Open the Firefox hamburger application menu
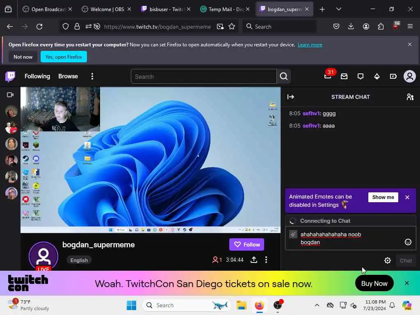 click(x=410, y=27)
